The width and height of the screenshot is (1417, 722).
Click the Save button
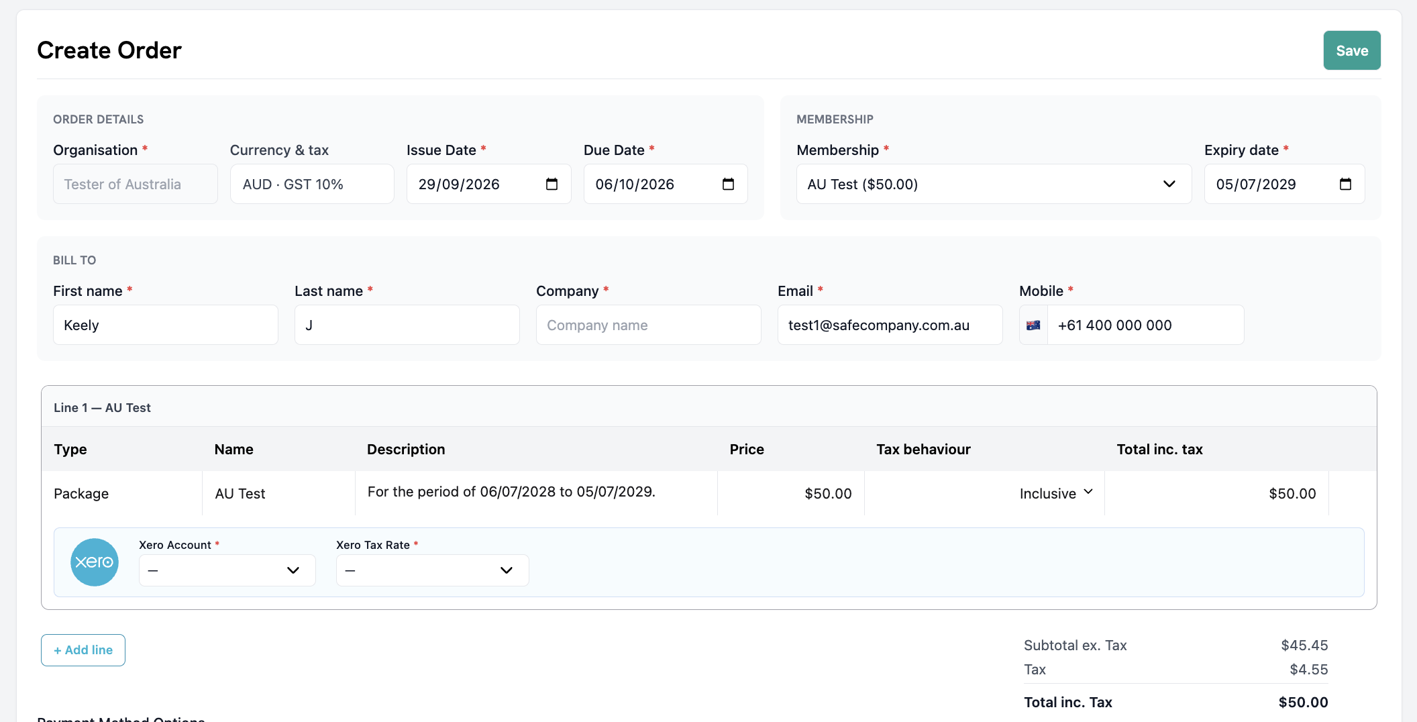tap(1352, 50)
